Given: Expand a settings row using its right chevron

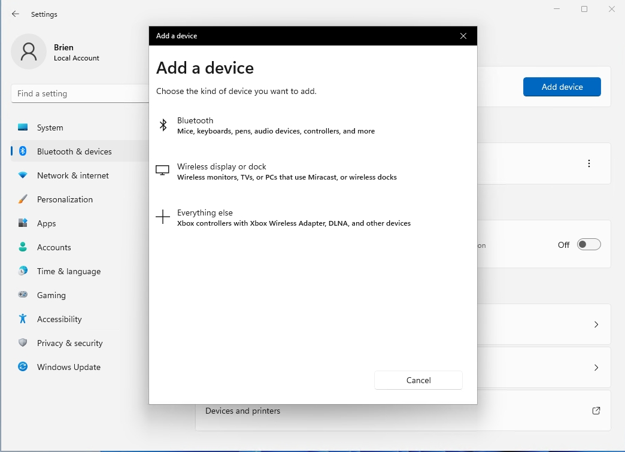Looking at the screenshot, I should coord(596,324).
